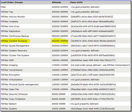Select the FSFilter Undelete row label

click(10, 22)
